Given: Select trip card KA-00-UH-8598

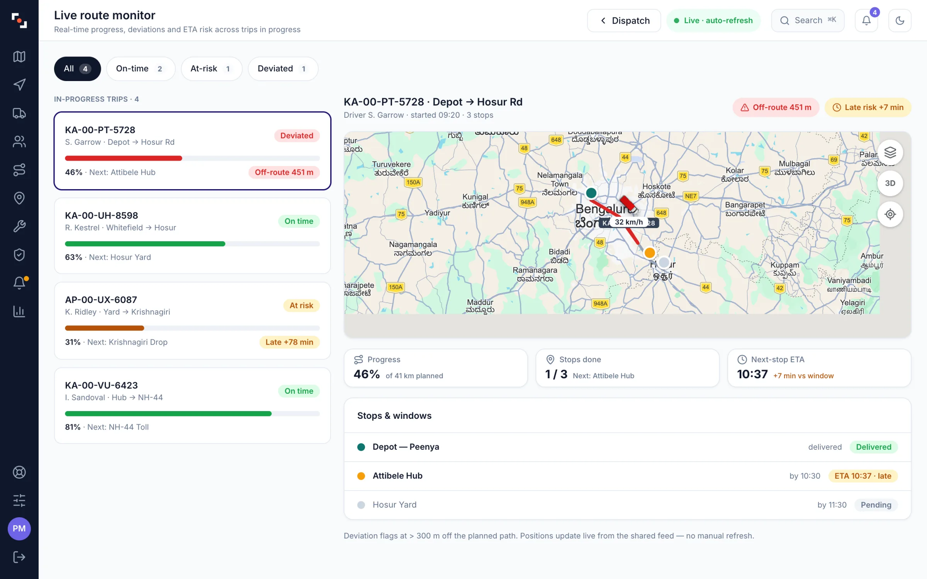Looking at the screenshot, I should (x=192, y=236).
